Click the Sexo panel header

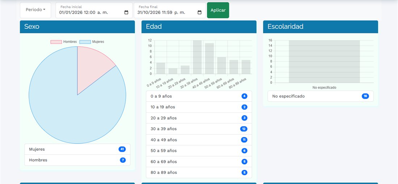[77, 27]
